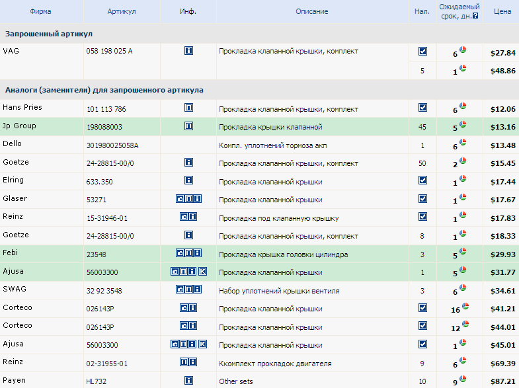Open info icon in the Elring row
The height and width of the screenshot is (388, 519).
188,180
